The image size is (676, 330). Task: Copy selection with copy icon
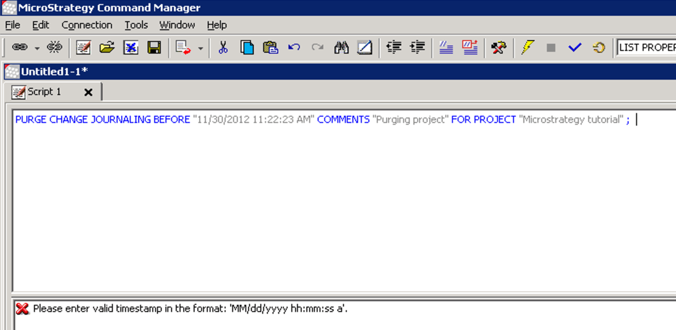coord(247,47)
